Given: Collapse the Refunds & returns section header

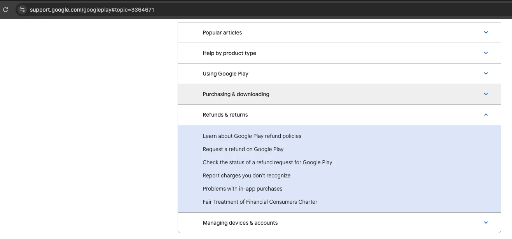Looking at the screenshot, I should click(x=225, y=115).
